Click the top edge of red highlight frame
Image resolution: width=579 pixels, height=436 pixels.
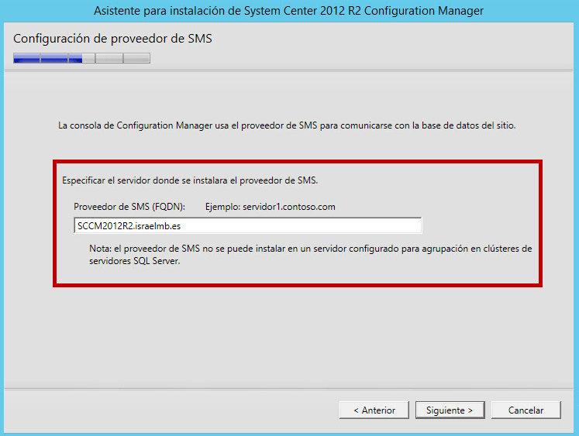pos(297,162)
